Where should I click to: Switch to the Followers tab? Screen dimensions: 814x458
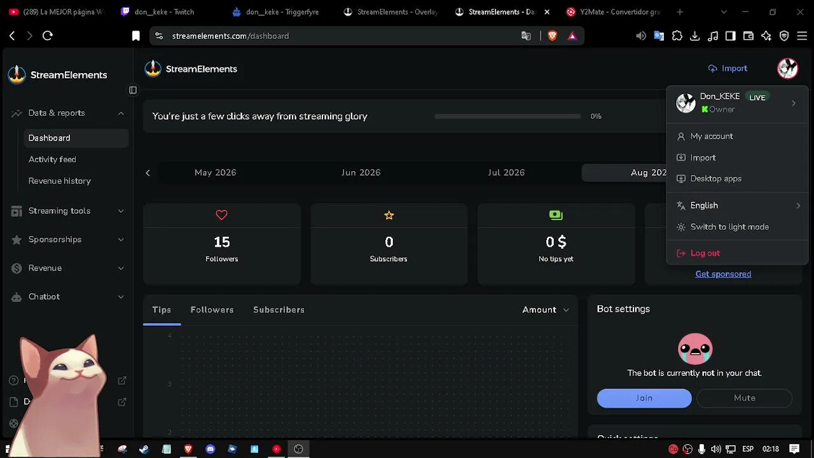tap(212, 310)
